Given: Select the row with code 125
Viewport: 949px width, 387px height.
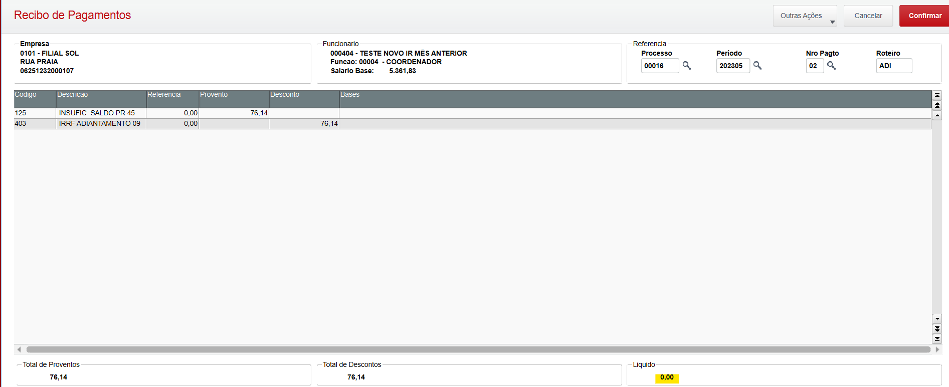Looking at the screenshot, I should tap(472, 113).
